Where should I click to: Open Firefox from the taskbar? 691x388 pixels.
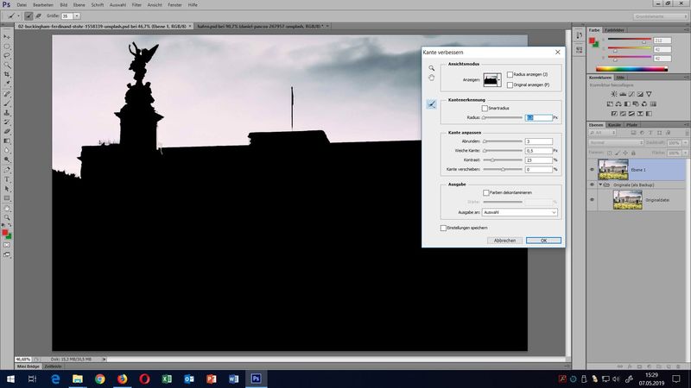122,379
